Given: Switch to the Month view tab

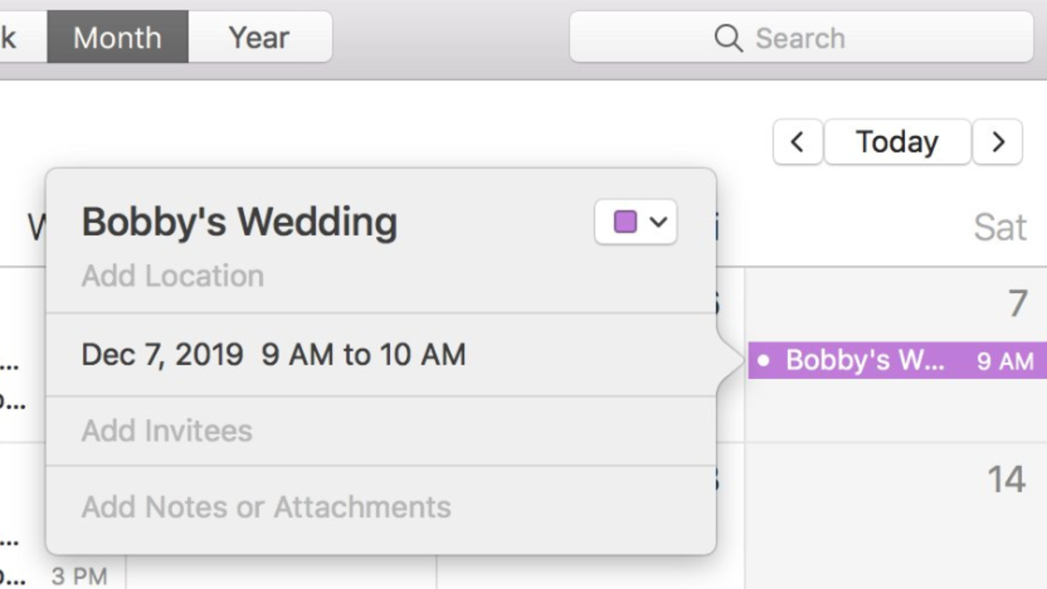Looking at the screenshot, I should pos(117,38).
